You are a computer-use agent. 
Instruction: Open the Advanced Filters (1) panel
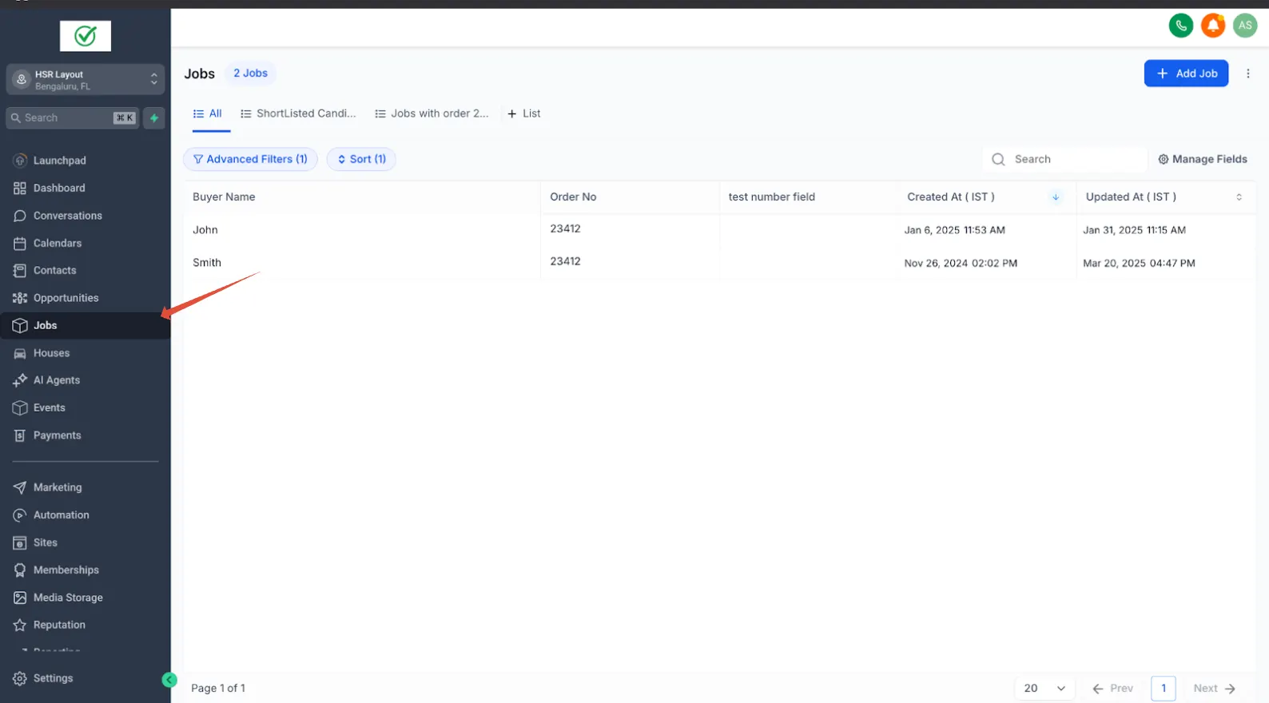coord(250,159)
